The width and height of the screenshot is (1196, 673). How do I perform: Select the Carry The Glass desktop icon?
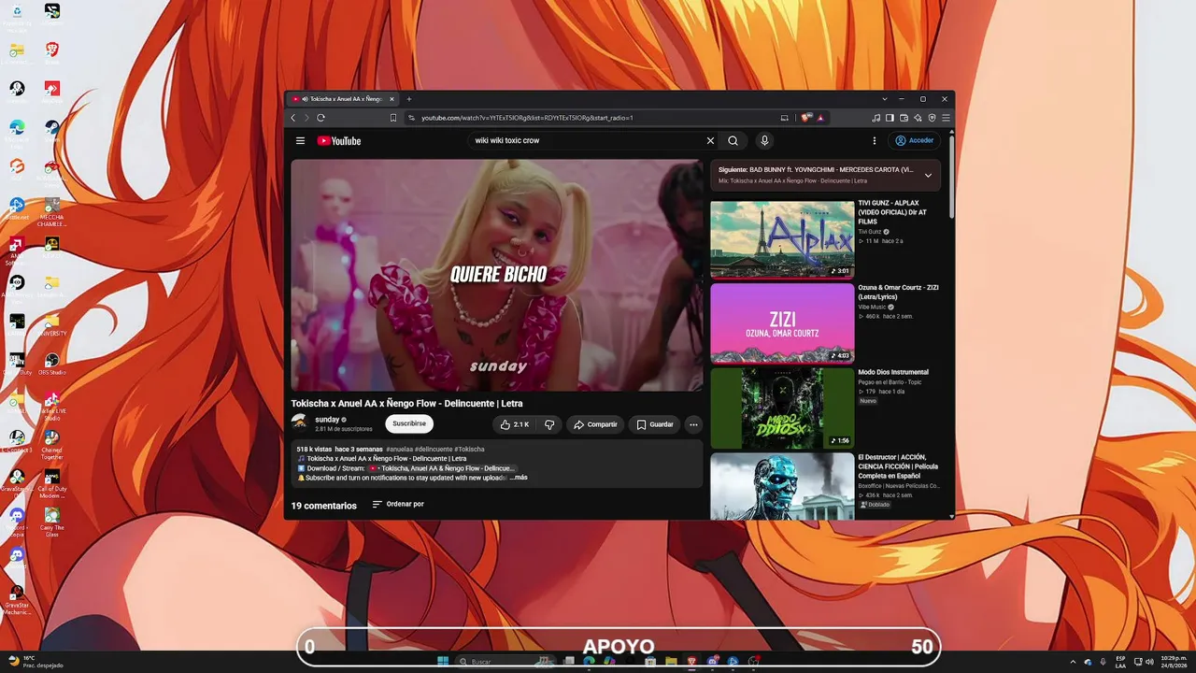pos(52,520)
